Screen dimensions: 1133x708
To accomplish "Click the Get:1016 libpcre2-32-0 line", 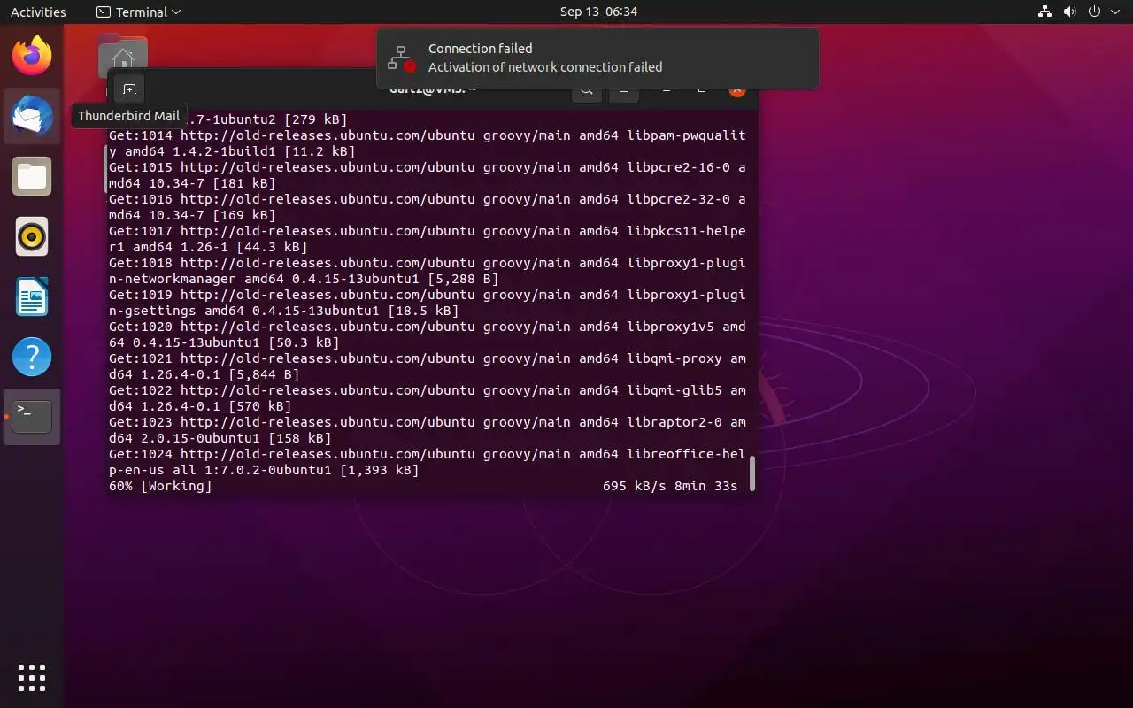I will pyautogui.click(x=428, y=207).
